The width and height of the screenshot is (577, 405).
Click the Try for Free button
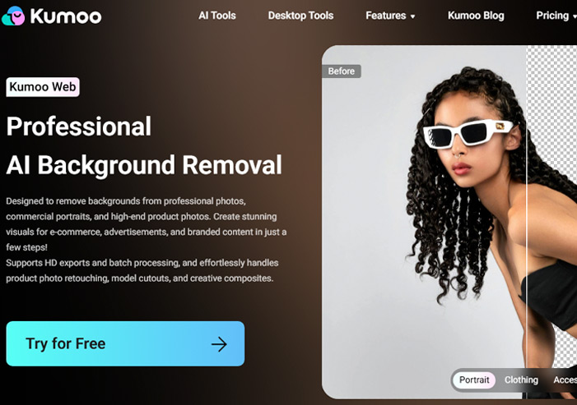pos(125,343)
